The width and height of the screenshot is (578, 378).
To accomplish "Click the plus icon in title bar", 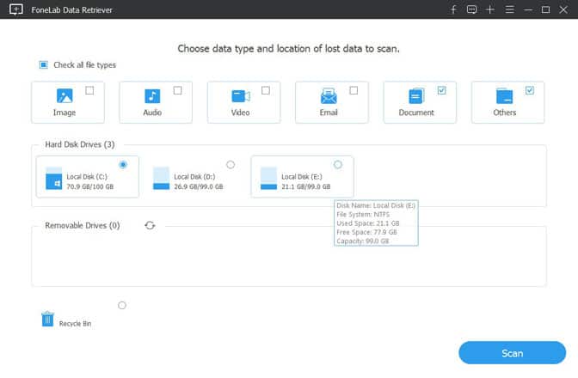I will (490, 9).
